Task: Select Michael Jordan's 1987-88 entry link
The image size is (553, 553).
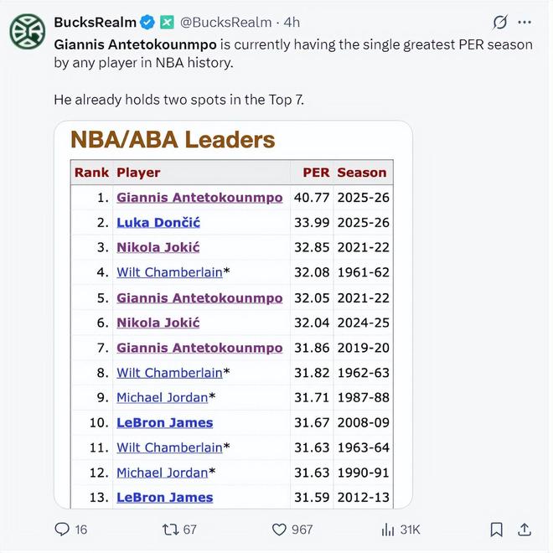Action: click(162, 397)
